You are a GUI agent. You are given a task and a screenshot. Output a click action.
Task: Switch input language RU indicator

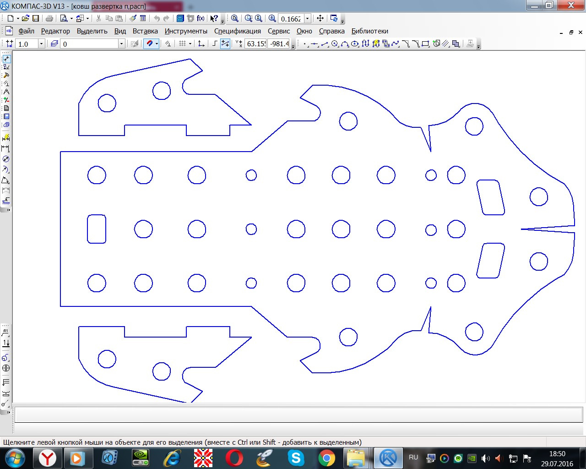(x=413, y=457)
